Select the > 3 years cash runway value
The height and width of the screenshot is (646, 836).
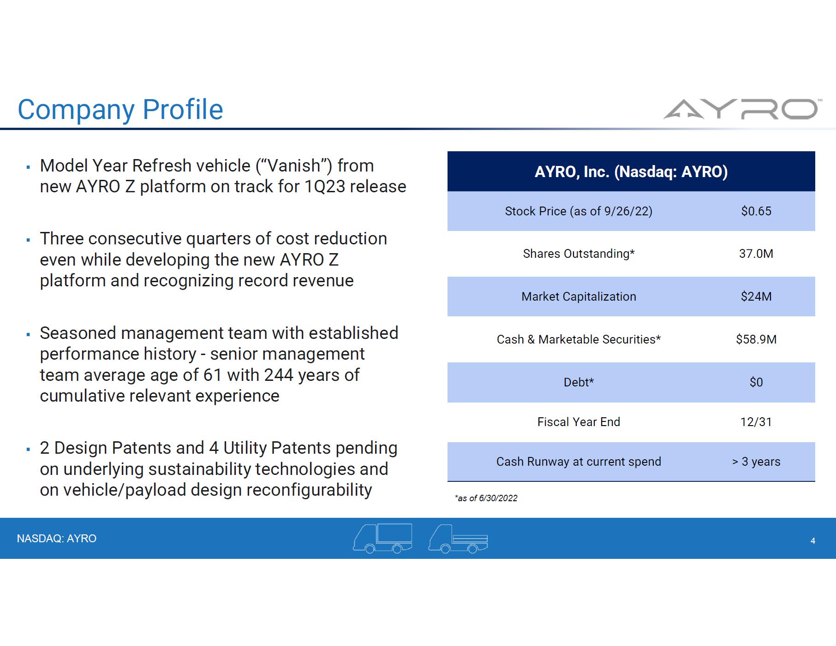[756, 462]
